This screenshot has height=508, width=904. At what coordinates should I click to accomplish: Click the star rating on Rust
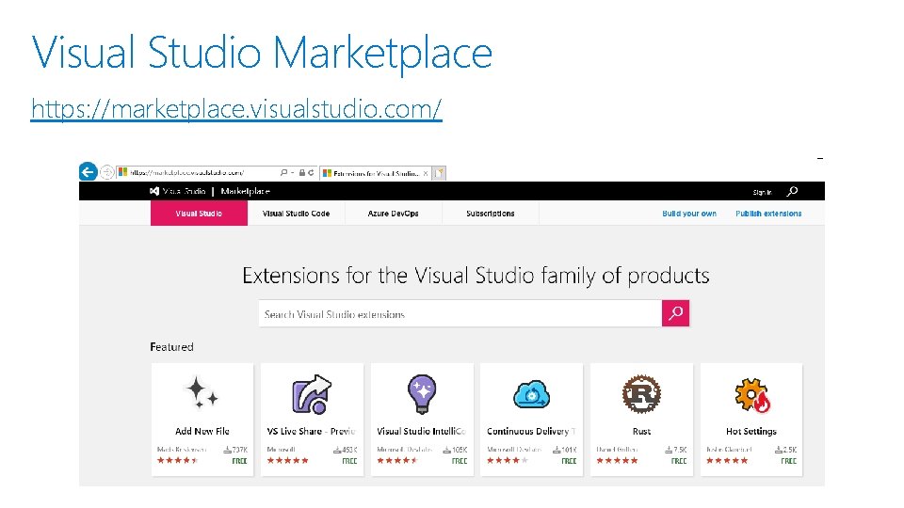[x=617, y=460]
